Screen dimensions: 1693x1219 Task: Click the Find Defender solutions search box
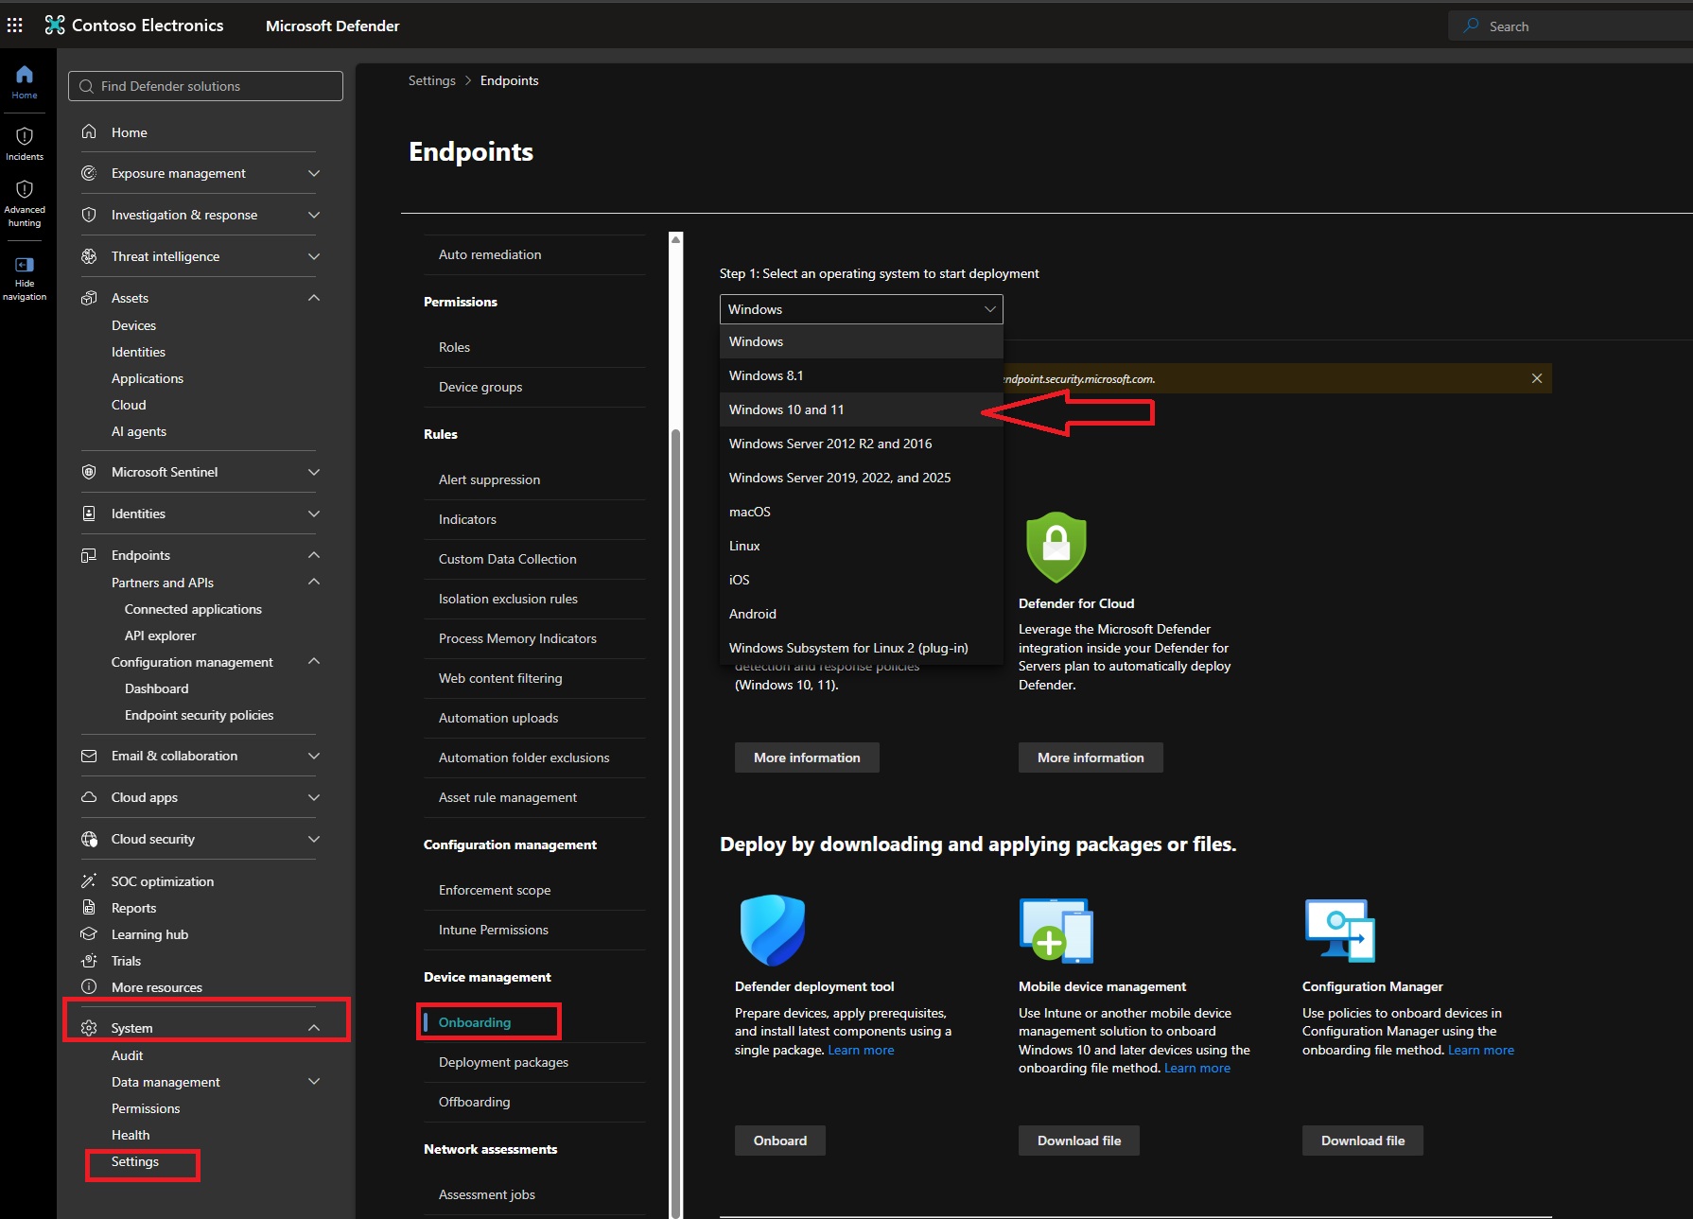(205, 86)
